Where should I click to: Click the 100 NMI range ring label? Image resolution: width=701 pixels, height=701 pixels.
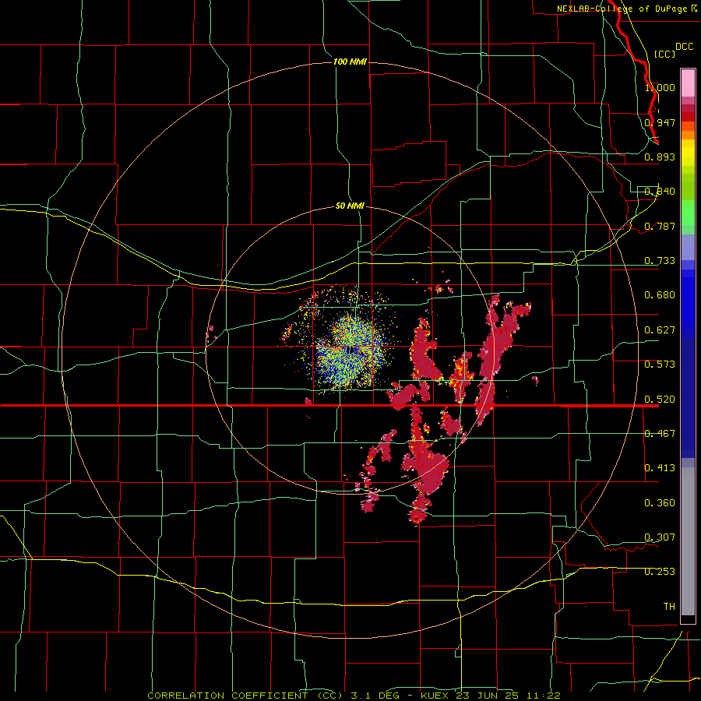(350, 62)
